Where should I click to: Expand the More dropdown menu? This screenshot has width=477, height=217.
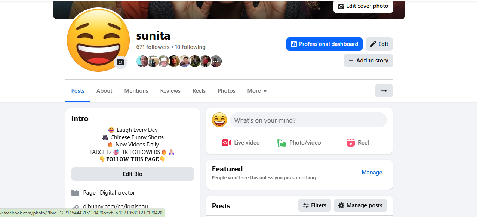[257, 91]
